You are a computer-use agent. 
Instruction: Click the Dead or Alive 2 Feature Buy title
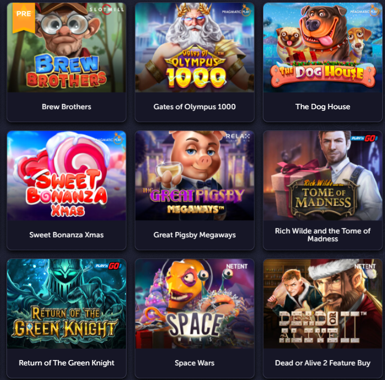(323, 363)
